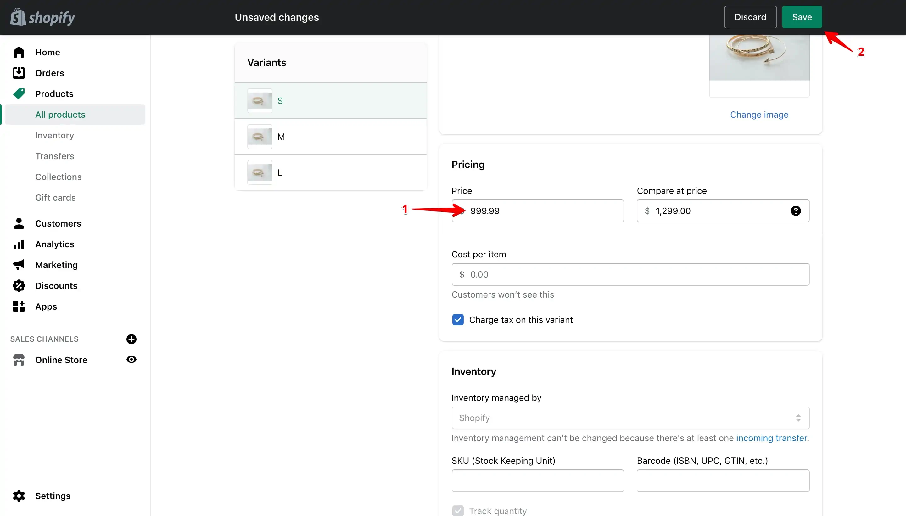Add a sales channel plus icon
The image size is (906, 516).
coord(131,339)
